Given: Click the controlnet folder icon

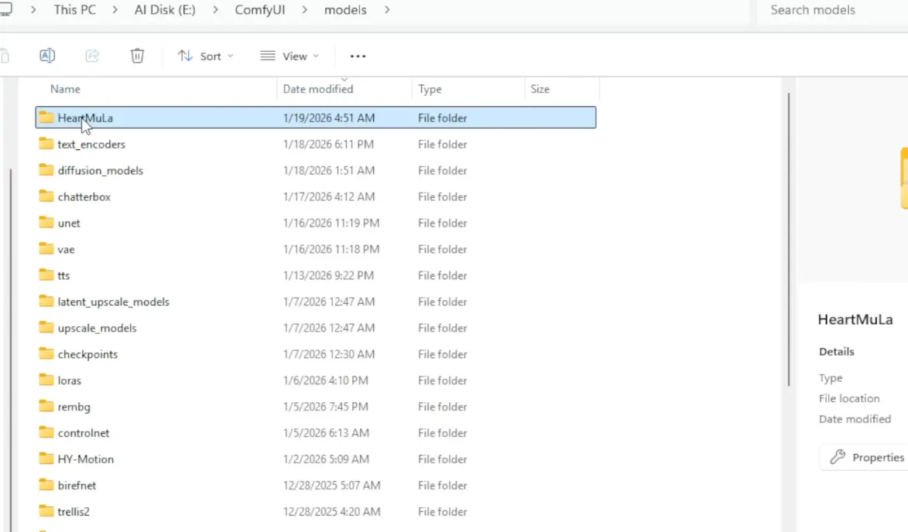Looking at the screenshot, I should point(46,433).
